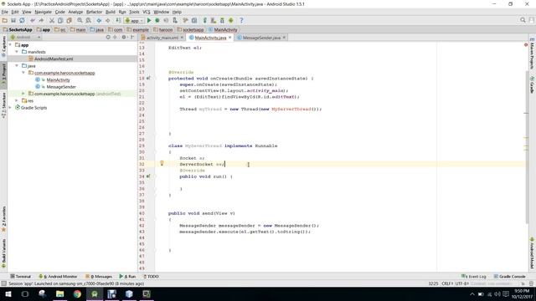Collapse the java folder
This screenshot has width=536, height=301.
pos(17,65)
